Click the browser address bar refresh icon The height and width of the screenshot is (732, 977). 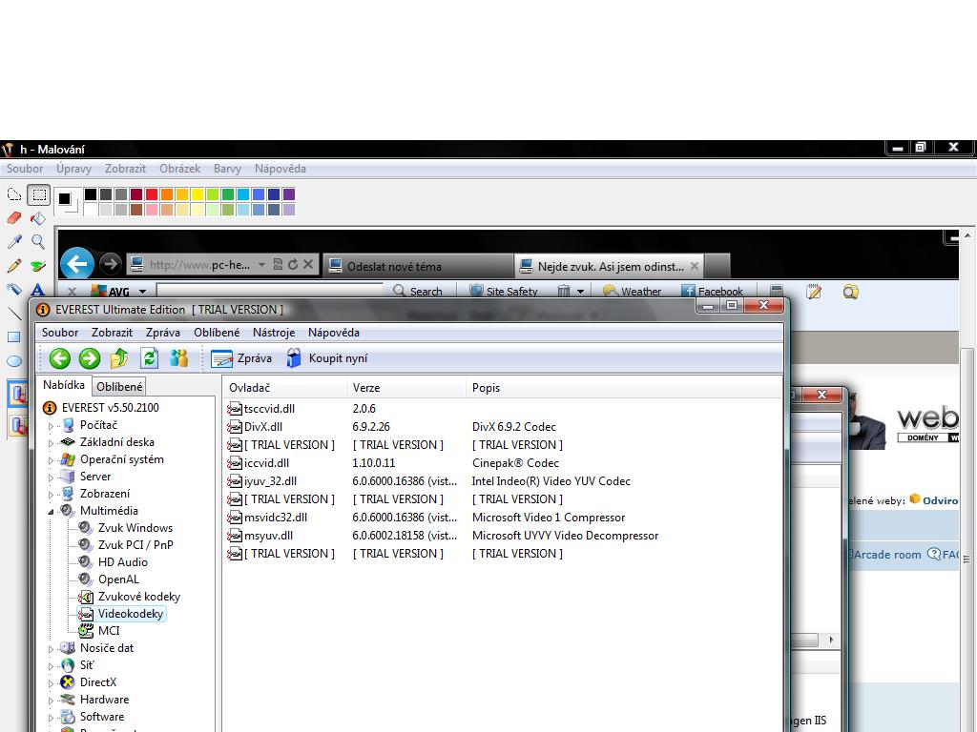(x=293, y=265)
